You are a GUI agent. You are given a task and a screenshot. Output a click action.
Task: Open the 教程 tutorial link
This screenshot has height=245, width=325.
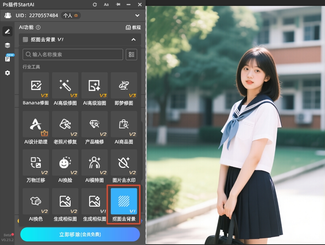(133, 28)
